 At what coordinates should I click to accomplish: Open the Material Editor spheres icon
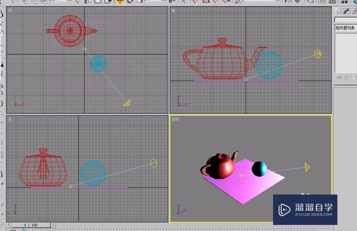coord(344,2)
